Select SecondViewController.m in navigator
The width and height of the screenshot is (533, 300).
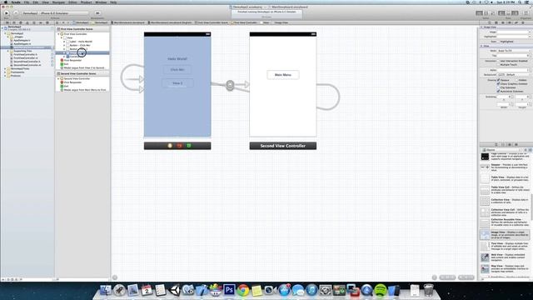[x=27, y=65]
